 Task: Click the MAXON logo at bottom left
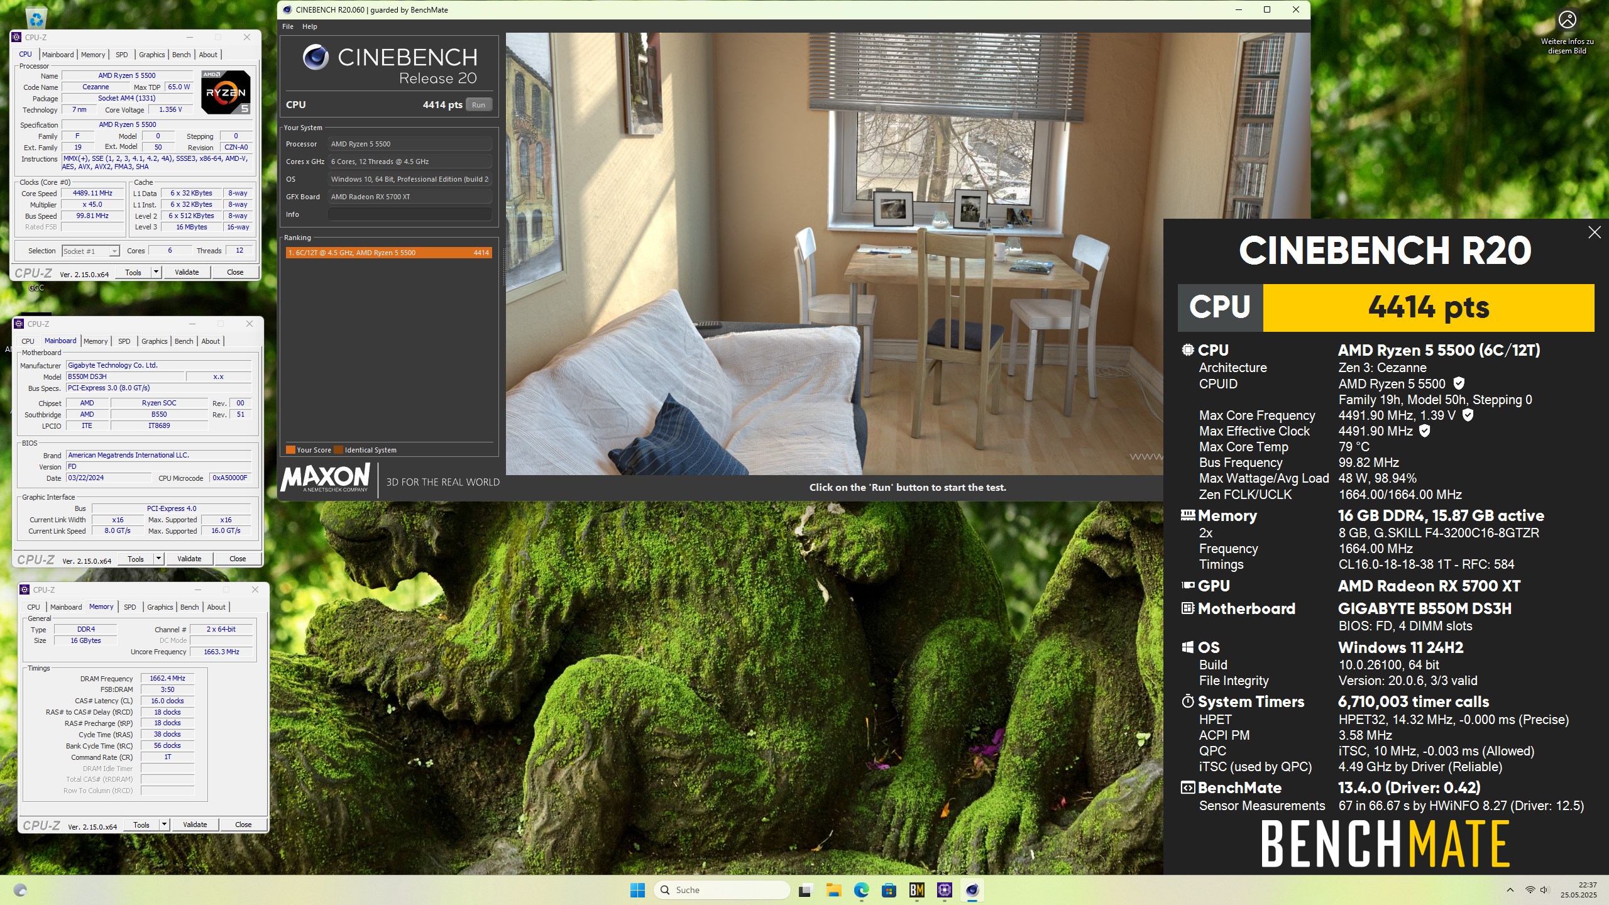pyautogui.click(x=326, y=479)
